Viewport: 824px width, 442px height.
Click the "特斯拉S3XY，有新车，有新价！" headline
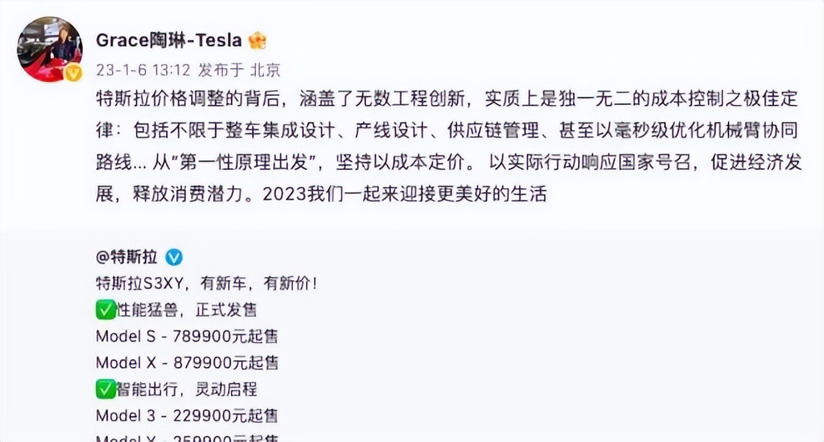coord(207,283)
